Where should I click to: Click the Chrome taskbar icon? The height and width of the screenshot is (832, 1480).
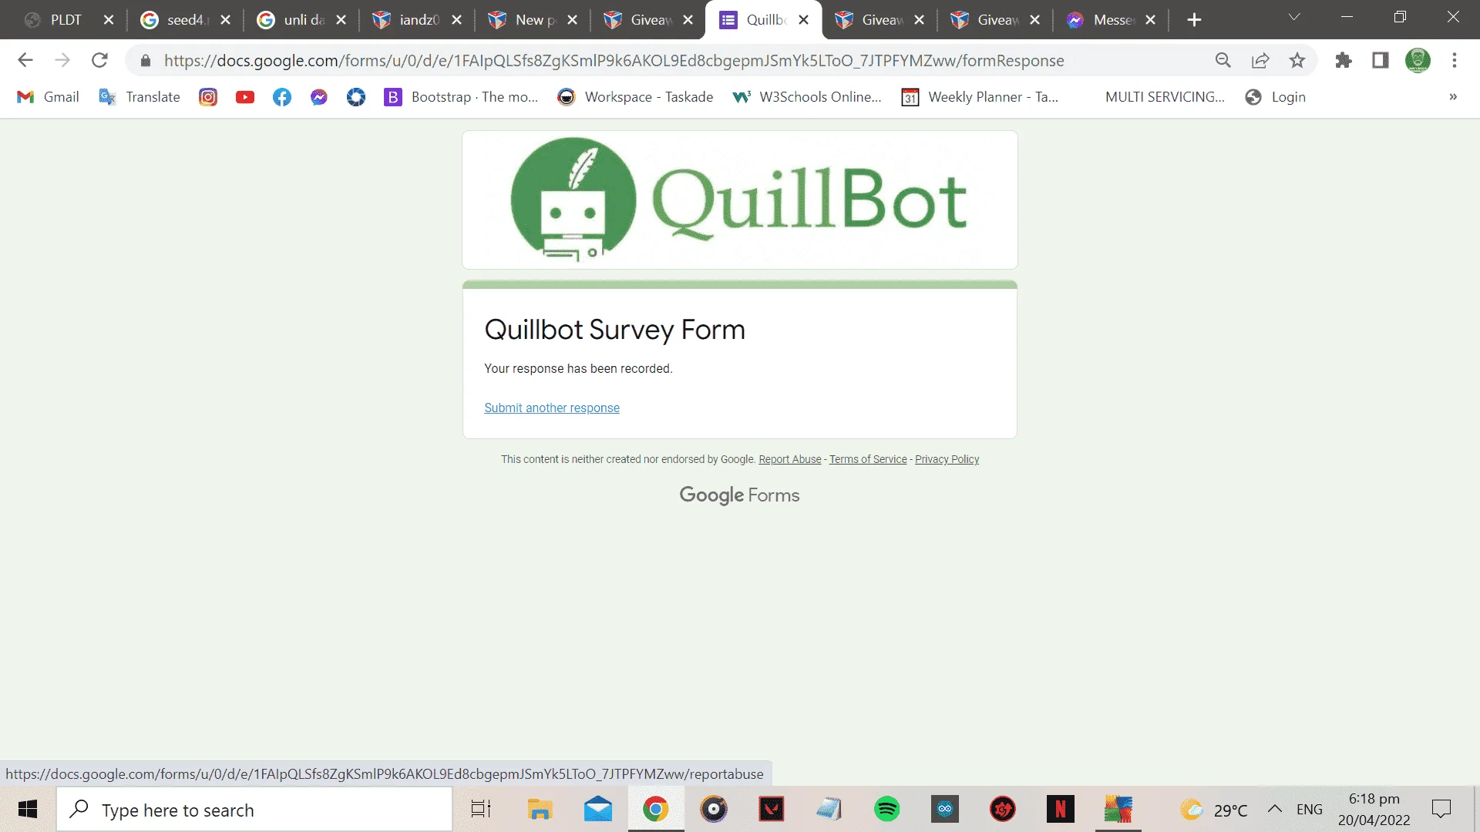[x=656, y=810]
